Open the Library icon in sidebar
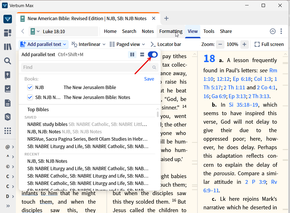 tap(8, 47)
